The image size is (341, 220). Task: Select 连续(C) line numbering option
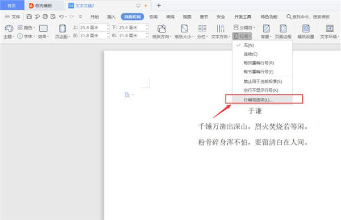pyautogui.click(x=262, y=54)
